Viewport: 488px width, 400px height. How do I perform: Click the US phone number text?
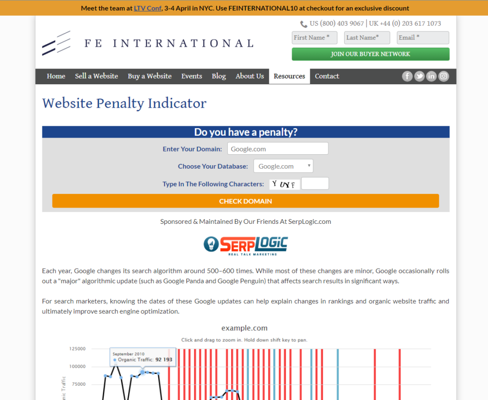pyautogui.click(x=337, y=24)
